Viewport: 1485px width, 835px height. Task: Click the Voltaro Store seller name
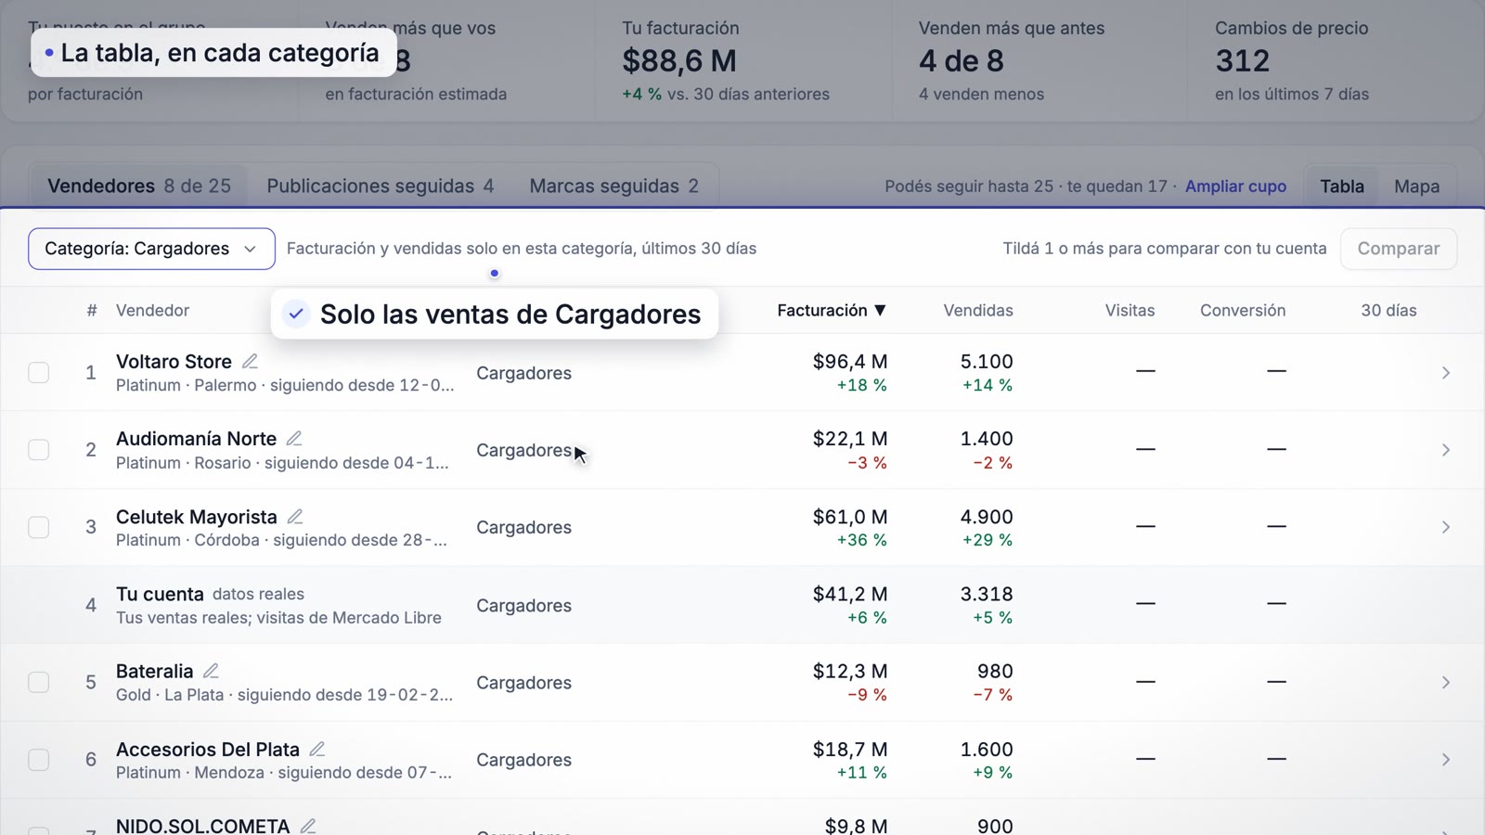click(174, 362)
